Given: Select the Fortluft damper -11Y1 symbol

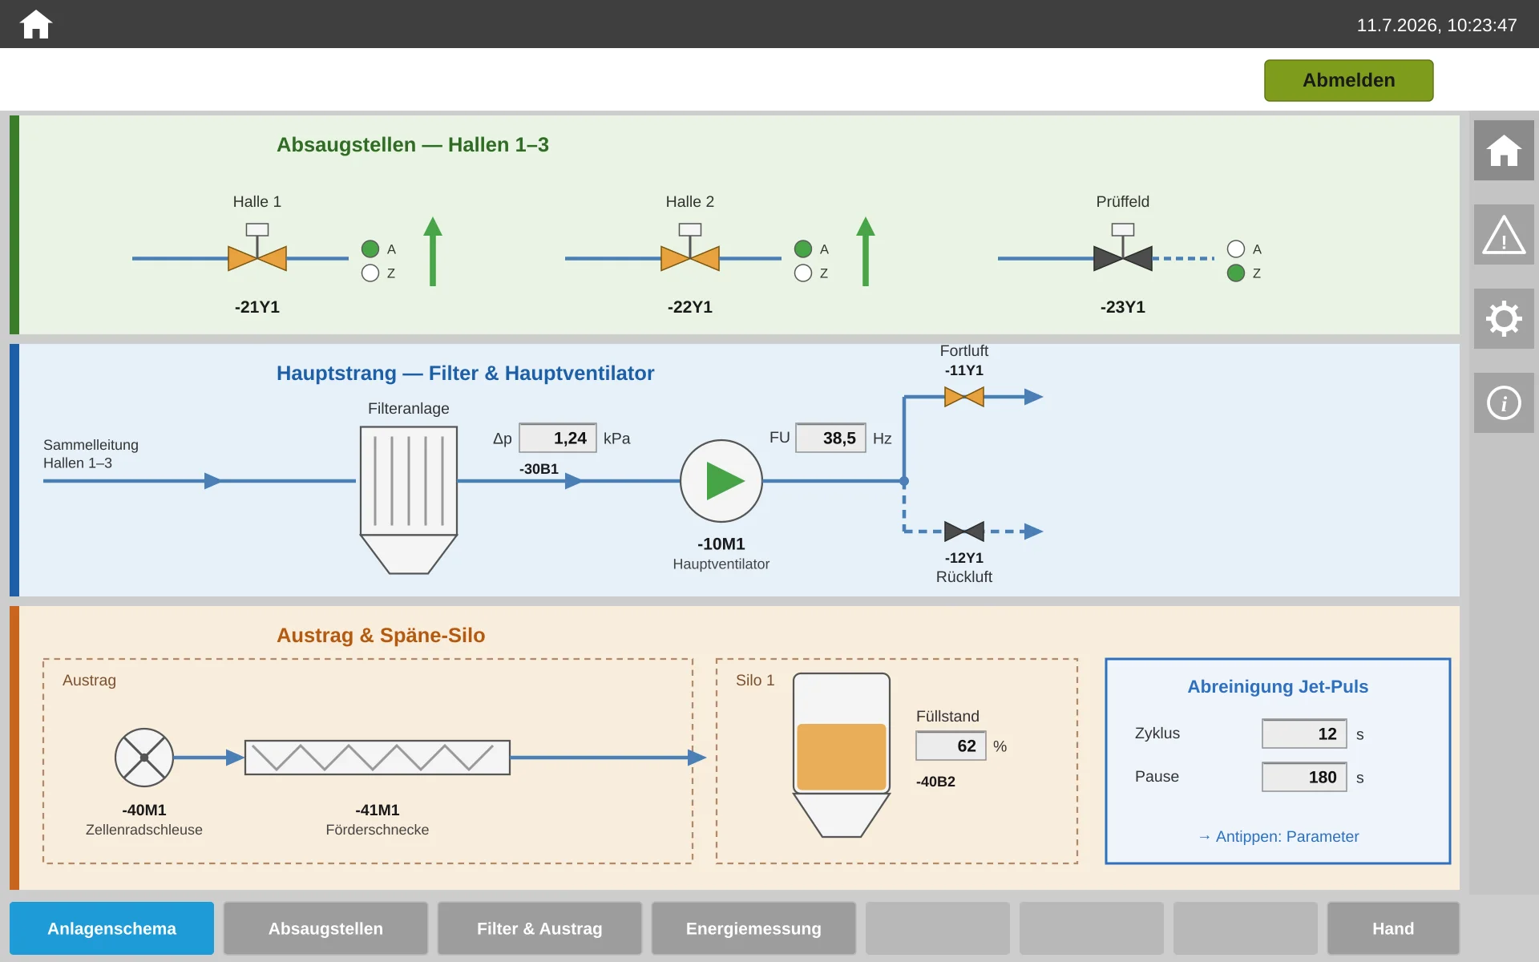Looking at the screenshot, I should [x=964, y=397].
